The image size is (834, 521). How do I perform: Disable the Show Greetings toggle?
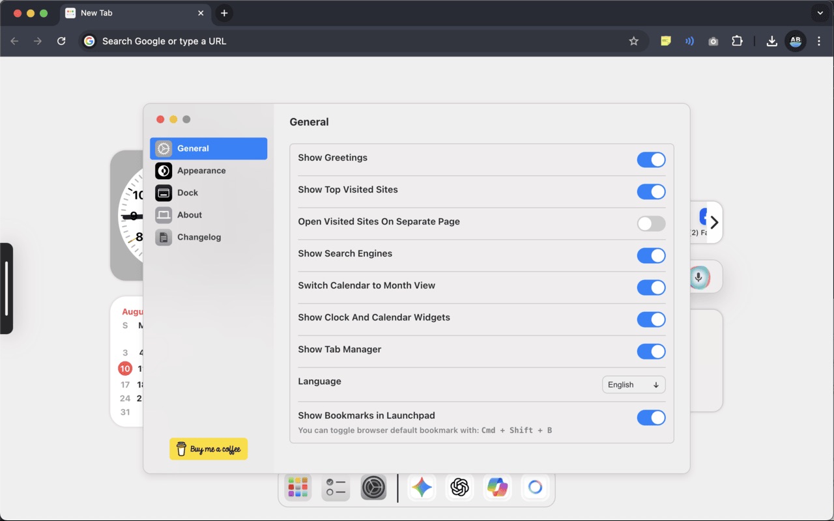tap(651, 160)
